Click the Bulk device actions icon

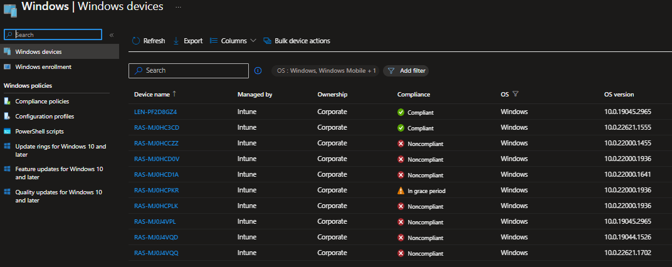pos(268,41)
